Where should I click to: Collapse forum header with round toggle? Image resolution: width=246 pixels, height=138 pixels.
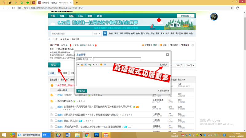(x=193, y=45)
